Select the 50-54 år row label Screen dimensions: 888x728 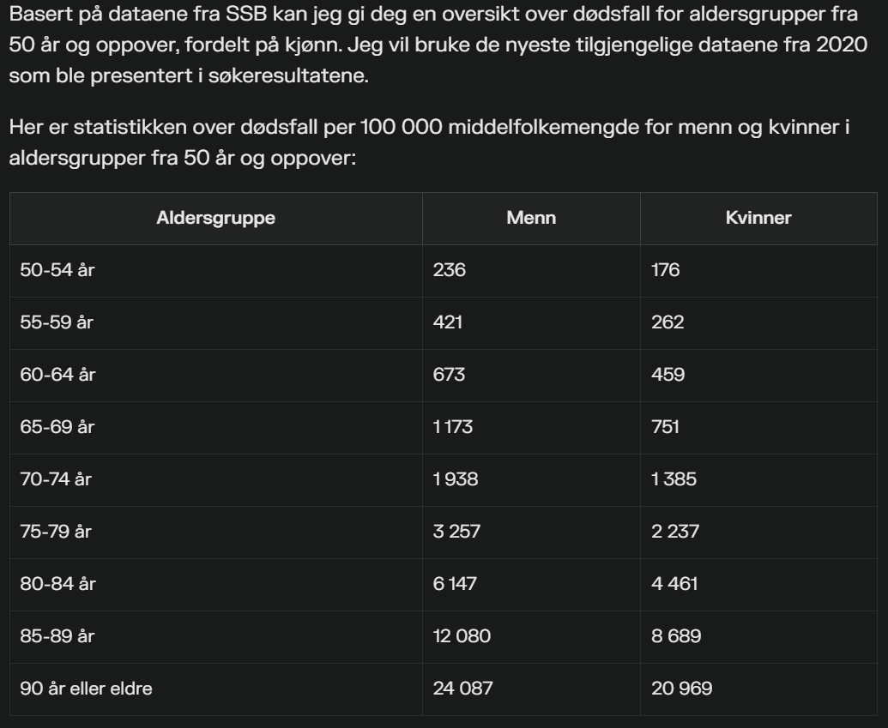point(57,270)
